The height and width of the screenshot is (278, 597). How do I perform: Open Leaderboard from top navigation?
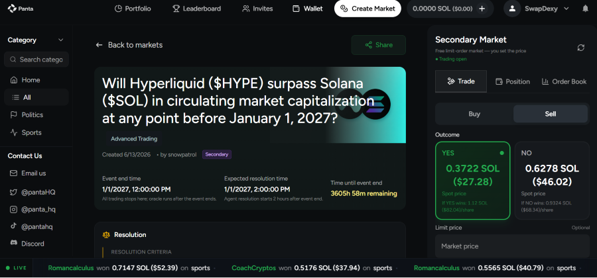pos(196,9)
